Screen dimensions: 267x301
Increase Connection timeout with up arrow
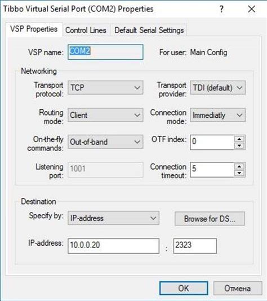[x=239, y=166]
